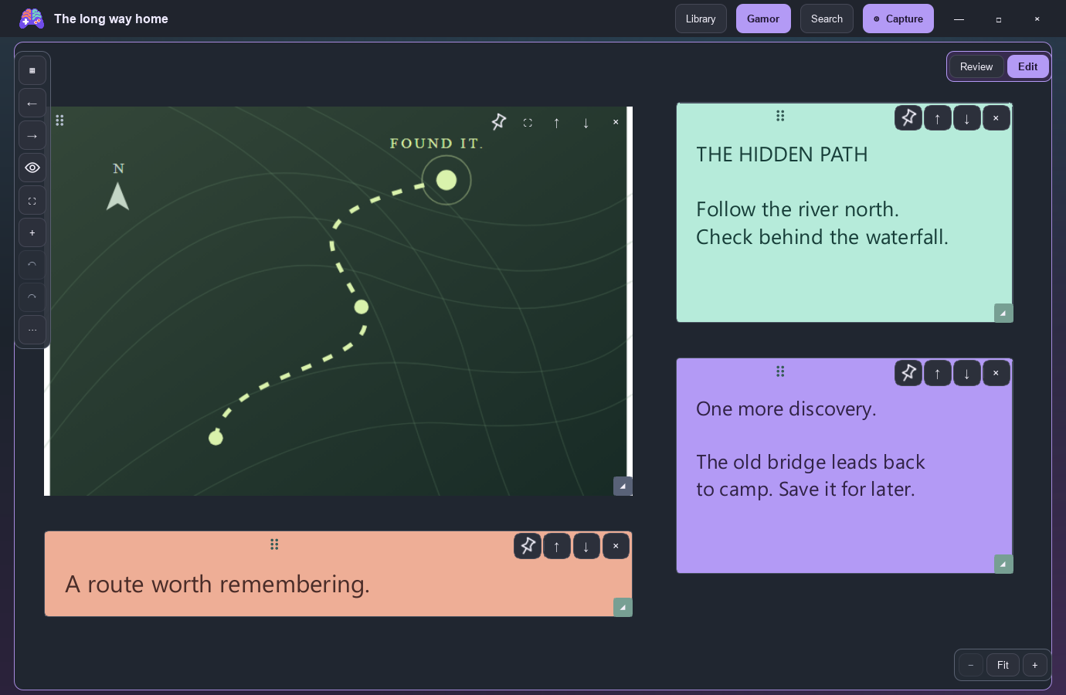The height and width of the screenshot is (695, 1066).
Task: Click the Fit zoom button
Action: point(1003,665)
